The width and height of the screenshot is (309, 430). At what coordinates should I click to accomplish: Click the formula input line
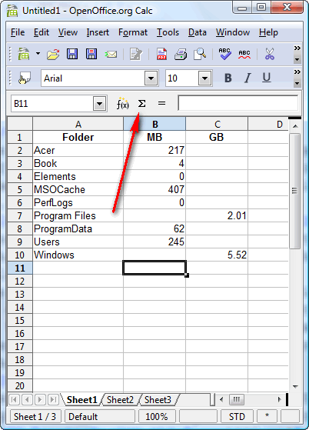(238, 103)
